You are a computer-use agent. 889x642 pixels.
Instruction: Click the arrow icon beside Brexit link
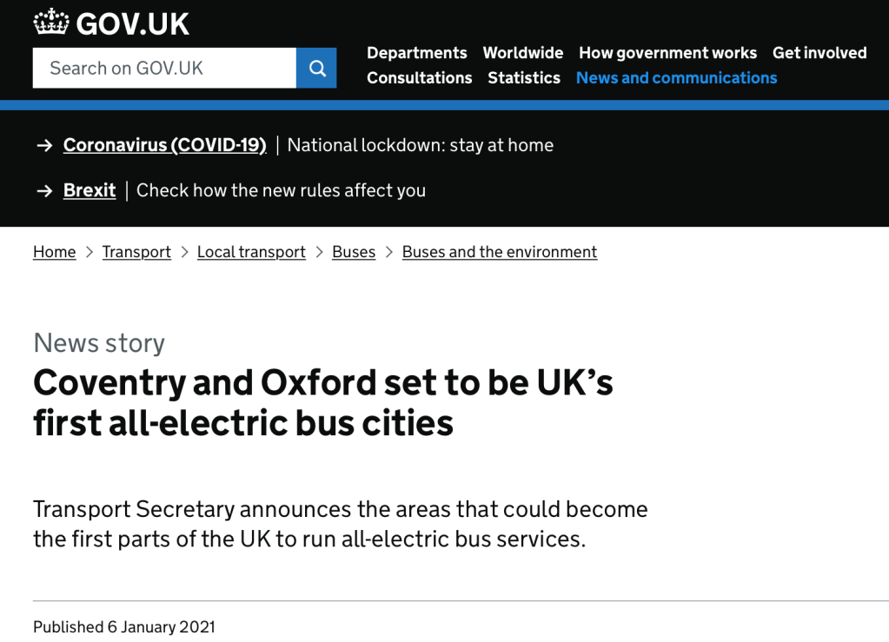(44, 190)
